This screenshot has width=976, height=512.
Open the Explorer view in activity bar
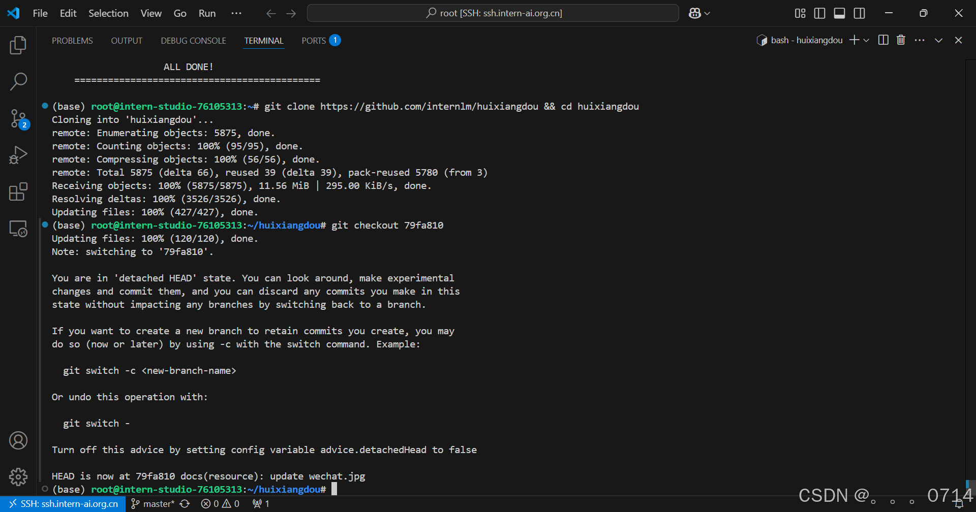[x=18, y=45]
